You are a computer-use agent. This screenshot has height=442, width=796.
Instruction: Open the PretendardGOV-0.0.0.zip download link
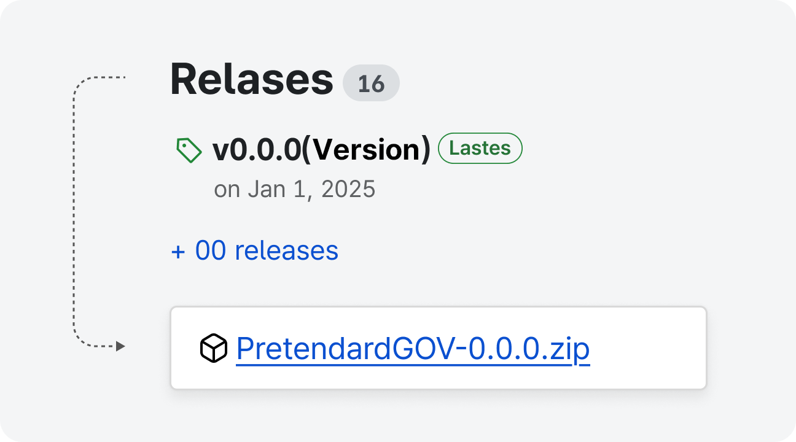[412, 349]
